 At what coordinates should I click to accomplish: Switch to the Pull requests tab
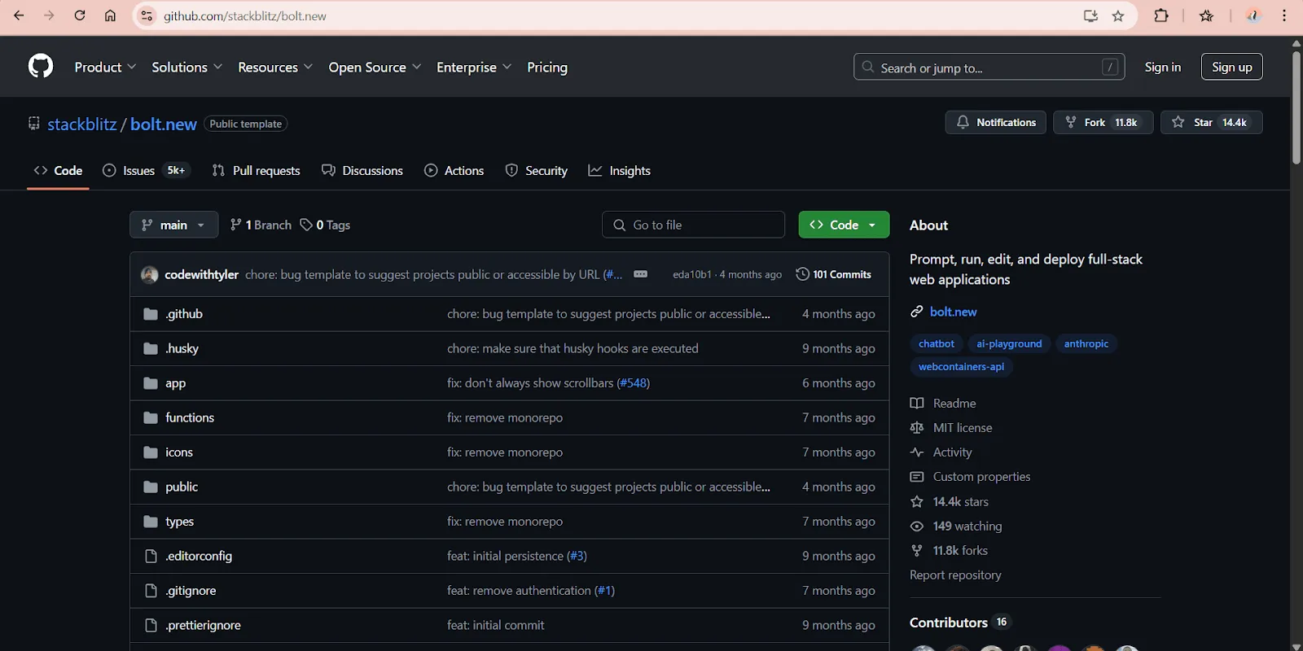click(256, 170)
